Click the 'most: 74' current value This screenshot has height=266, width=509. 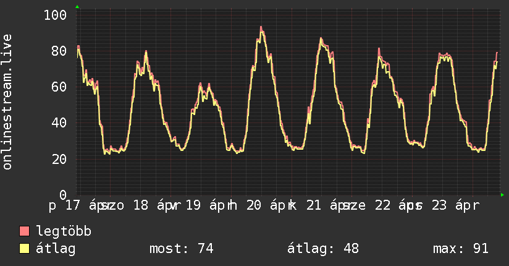(181, 249)
